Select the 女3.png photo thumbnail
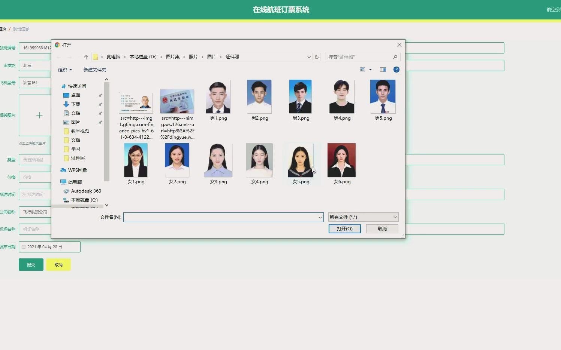 click(x=218, y=160)
